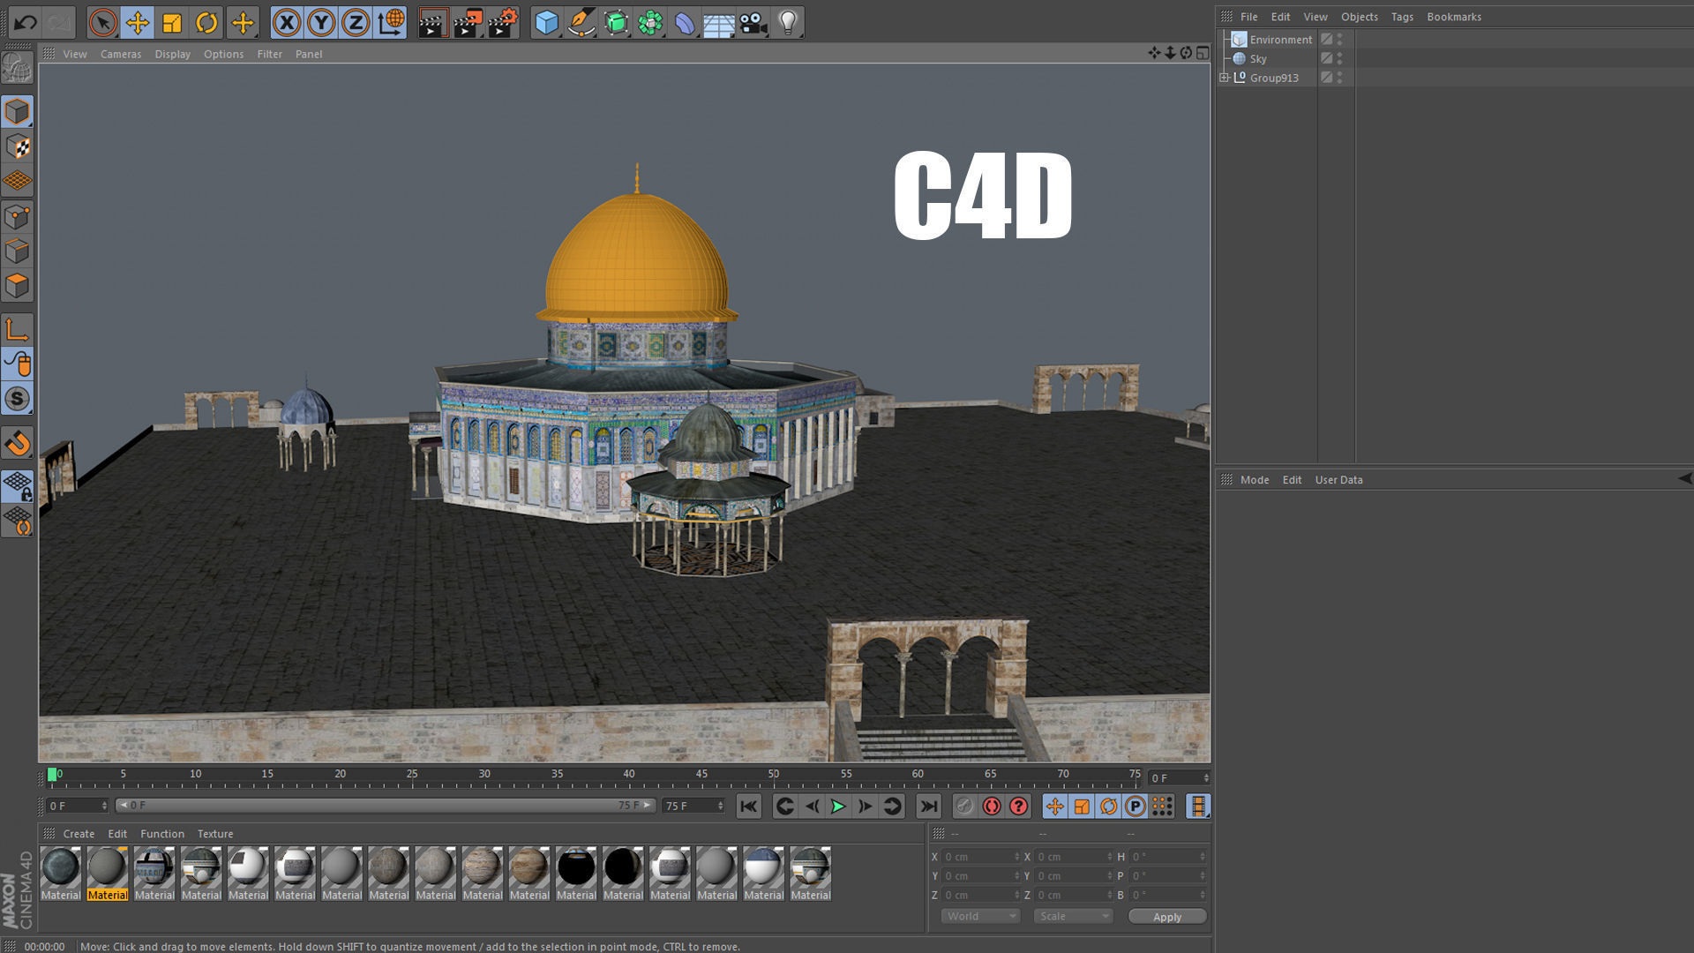Open the viewport Cameras menu
Viewport: 1694px width, 953px height.
(x=121, y=54)
